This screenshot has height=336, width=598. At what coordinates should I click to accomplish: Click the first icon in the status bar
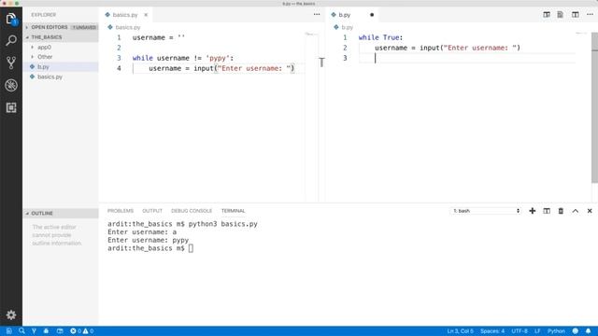[x=8, y=331]
